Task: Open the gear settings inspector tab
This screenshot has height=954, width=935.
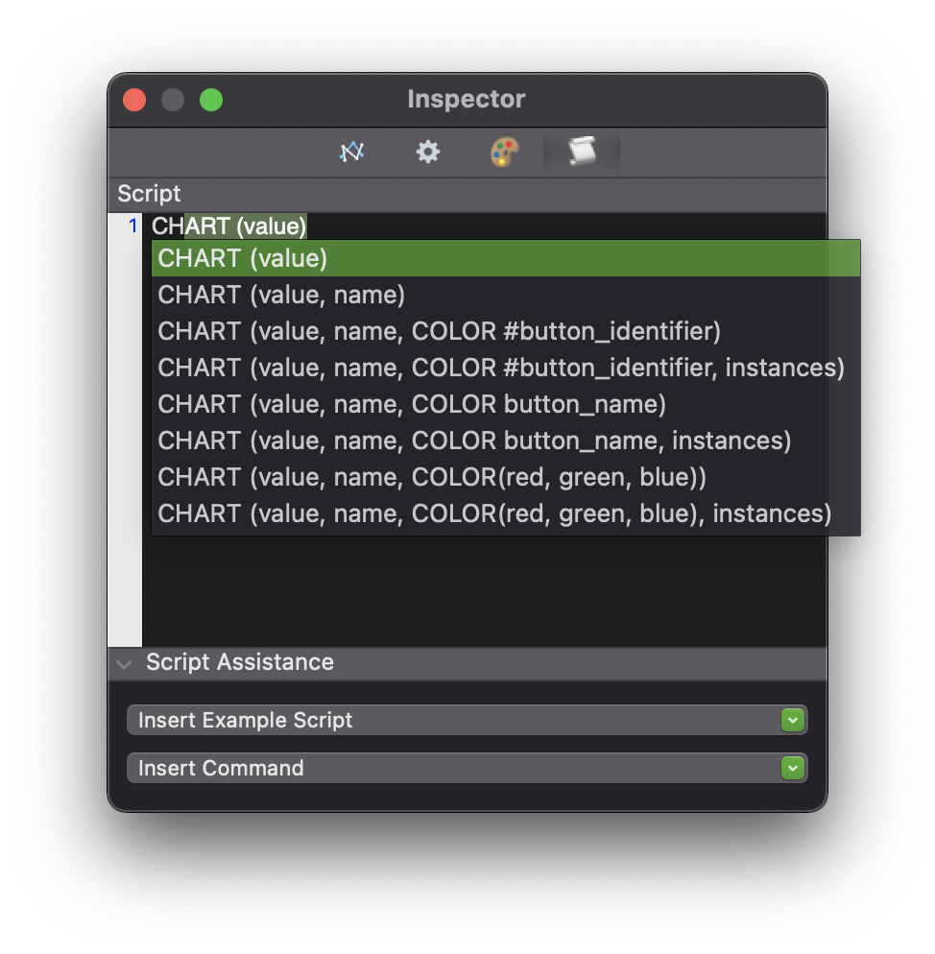Action: tap(428, 152)
